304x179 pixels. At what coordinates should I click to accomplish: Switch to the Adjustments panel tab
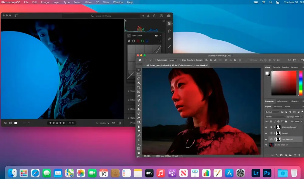click(283, 101)
